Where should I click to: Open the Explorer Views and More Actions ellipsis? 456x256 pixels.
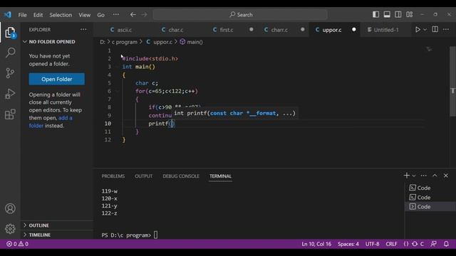point(83,29)
